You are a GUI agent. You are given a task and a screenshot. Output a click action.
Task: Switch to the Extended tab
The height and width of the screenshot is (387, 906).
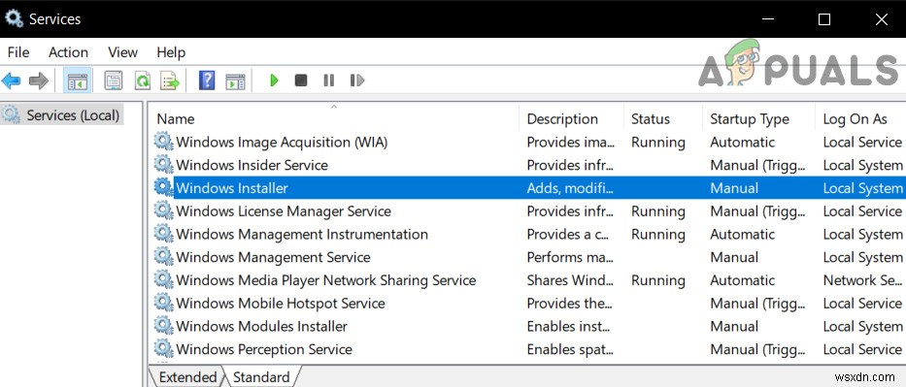tap(187, 377)
